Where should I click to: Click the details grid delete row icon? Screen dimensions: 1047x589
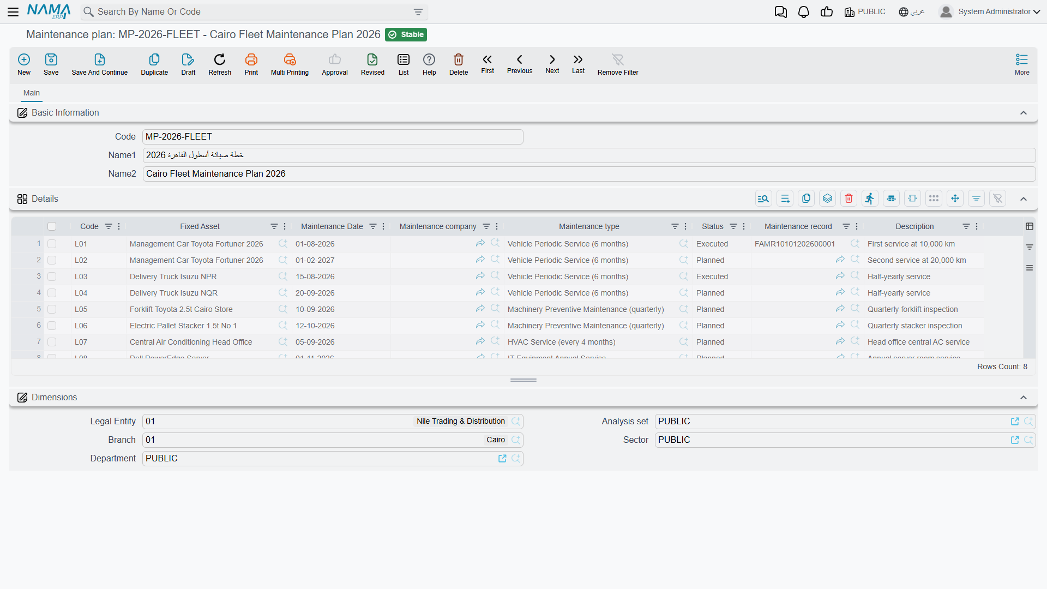point(849,199)
